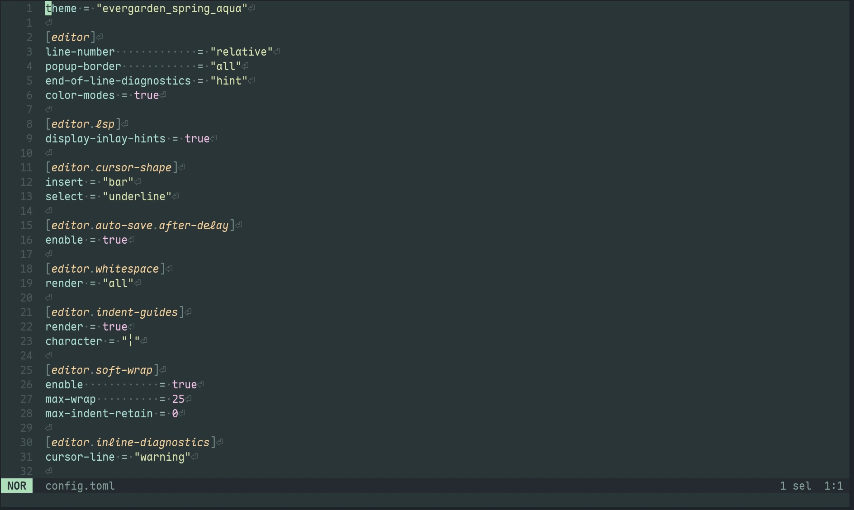Click the popup-border key

pyautogui.click(x=83, y=66)
